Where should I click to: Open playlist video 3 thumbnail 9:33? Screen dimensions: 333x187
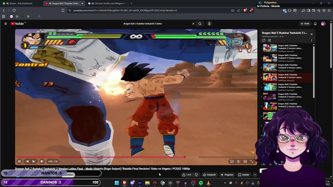pos(270,67)
